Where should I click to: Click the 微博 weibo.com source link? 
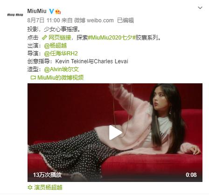[x=94, y=20]
